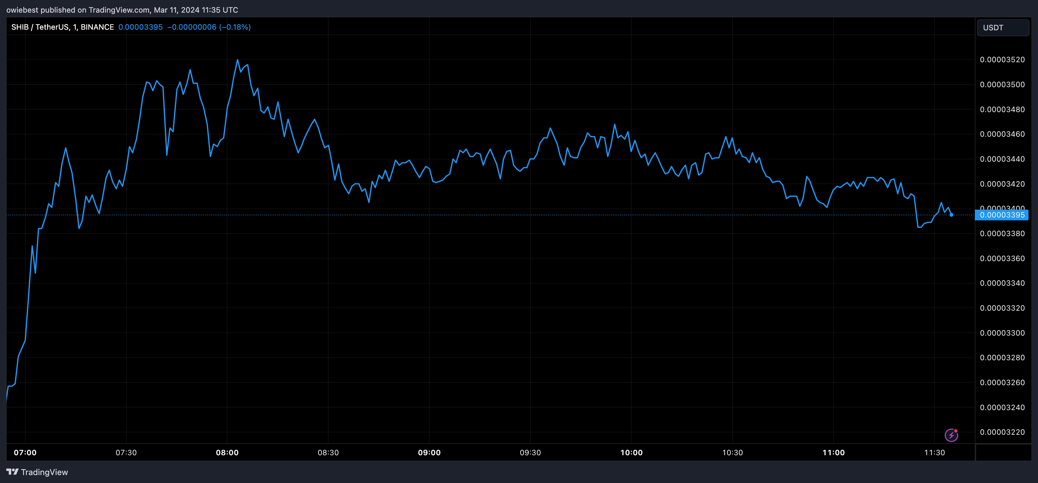Click the 10:00 marker on time axis
This screenshot has height=483, width=1038.
coord(631,453)
